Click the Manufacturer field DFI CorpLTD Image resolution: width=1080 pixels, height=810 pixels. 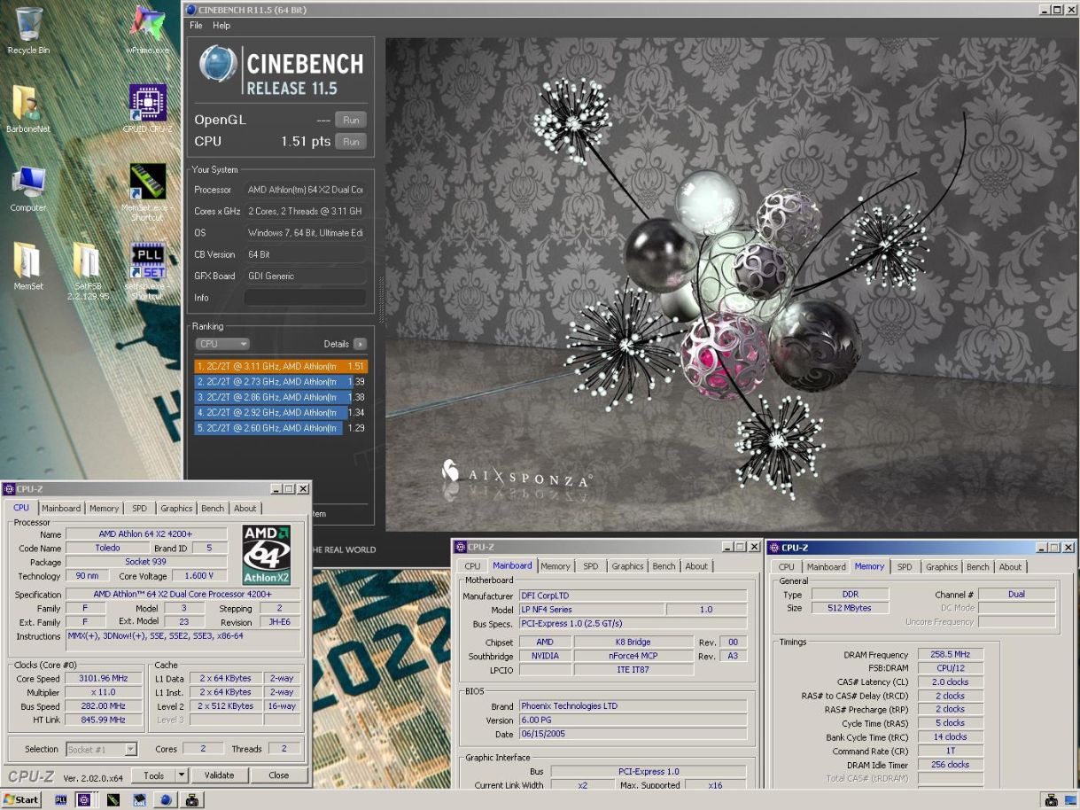pyautogui.click(x=633, y=596)
